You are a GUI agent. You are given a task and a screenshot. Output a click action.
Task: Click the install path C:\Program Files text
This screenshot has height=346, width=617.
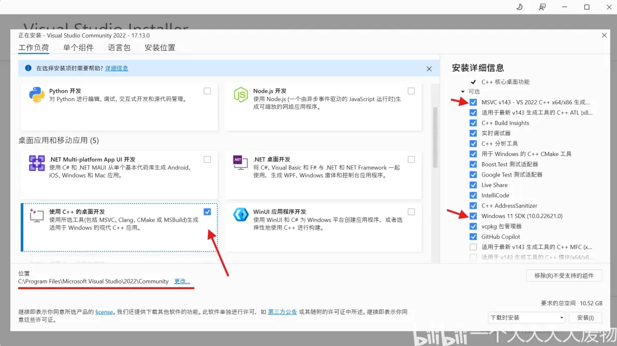coord(93,281)
